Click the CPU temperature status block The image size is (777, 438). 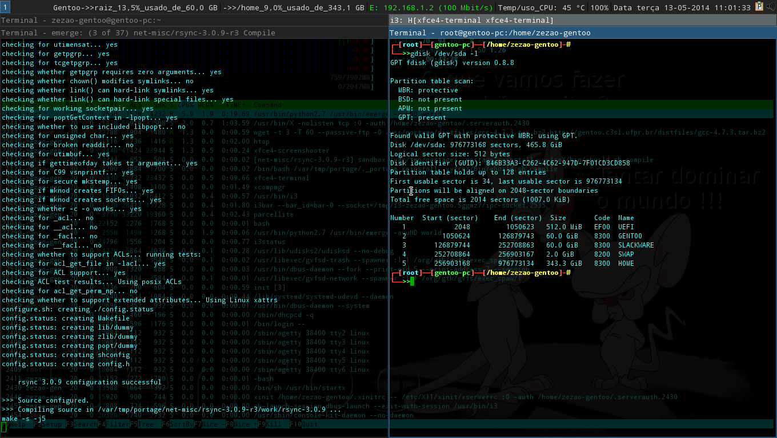[x=554, y=7]
